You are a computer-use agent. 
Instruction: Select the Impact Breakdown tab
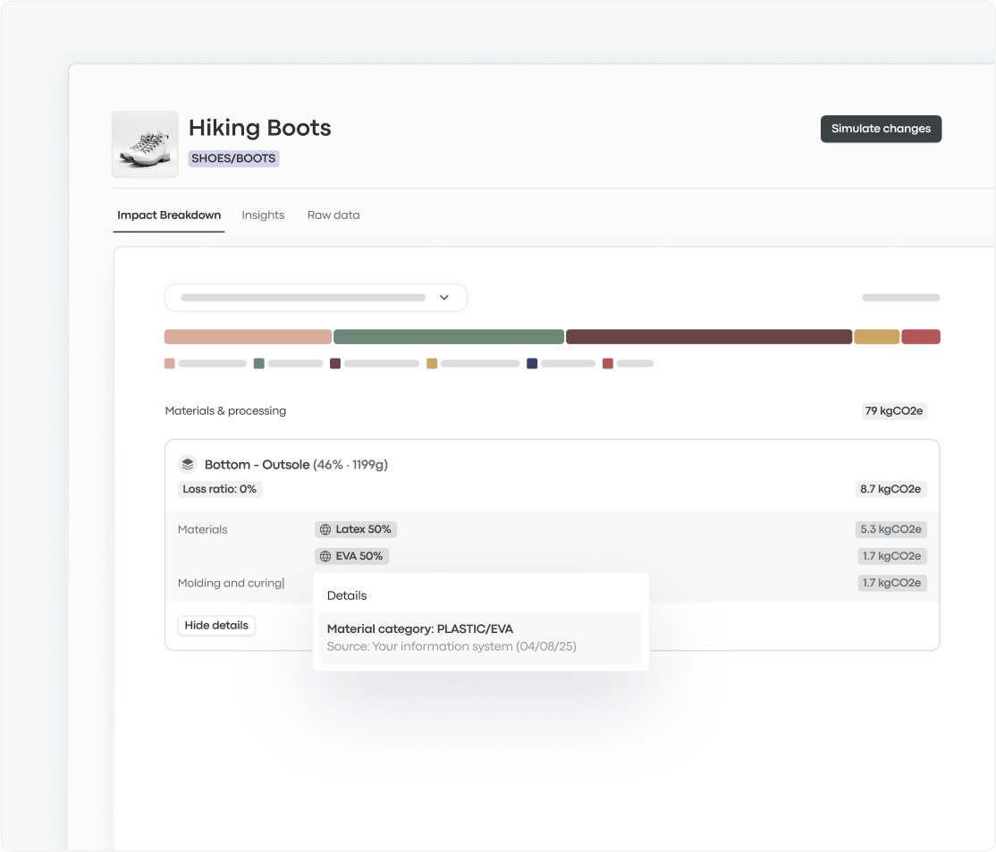[x=169, y=215]
